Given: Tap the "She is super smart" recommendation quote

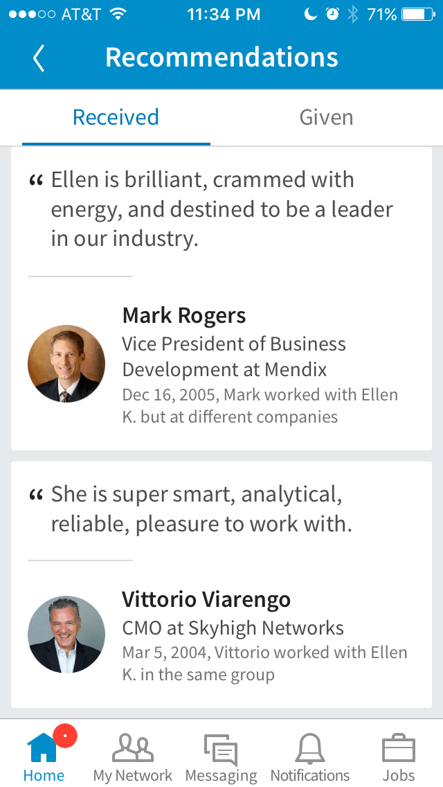Looking at the screenshot, I should click(x=201, y=509).
